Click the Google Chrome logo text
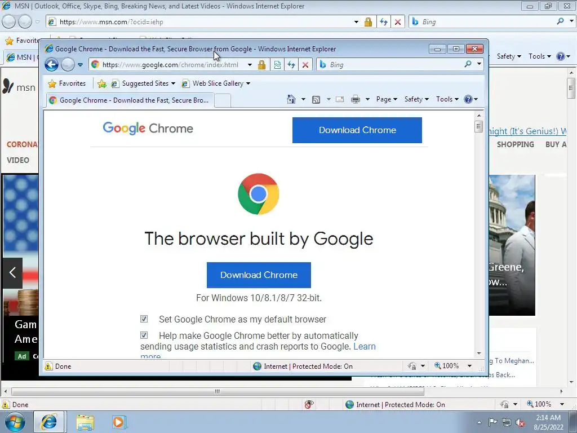Viewport: 577px width, 433px height. 148,129
